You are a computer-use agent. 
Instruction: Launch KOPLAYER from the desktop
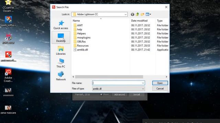(x=8, y=39)
